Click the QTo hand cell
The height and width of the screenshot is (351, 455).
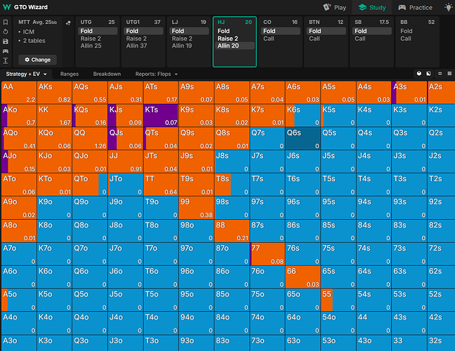pyautogui.click(x=90, y=185)
